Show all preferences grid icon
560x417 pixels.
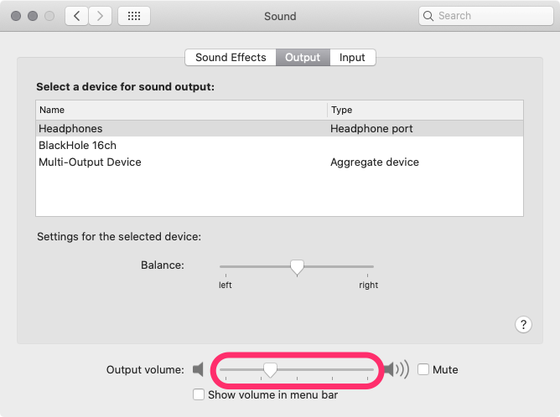(134, 16)
